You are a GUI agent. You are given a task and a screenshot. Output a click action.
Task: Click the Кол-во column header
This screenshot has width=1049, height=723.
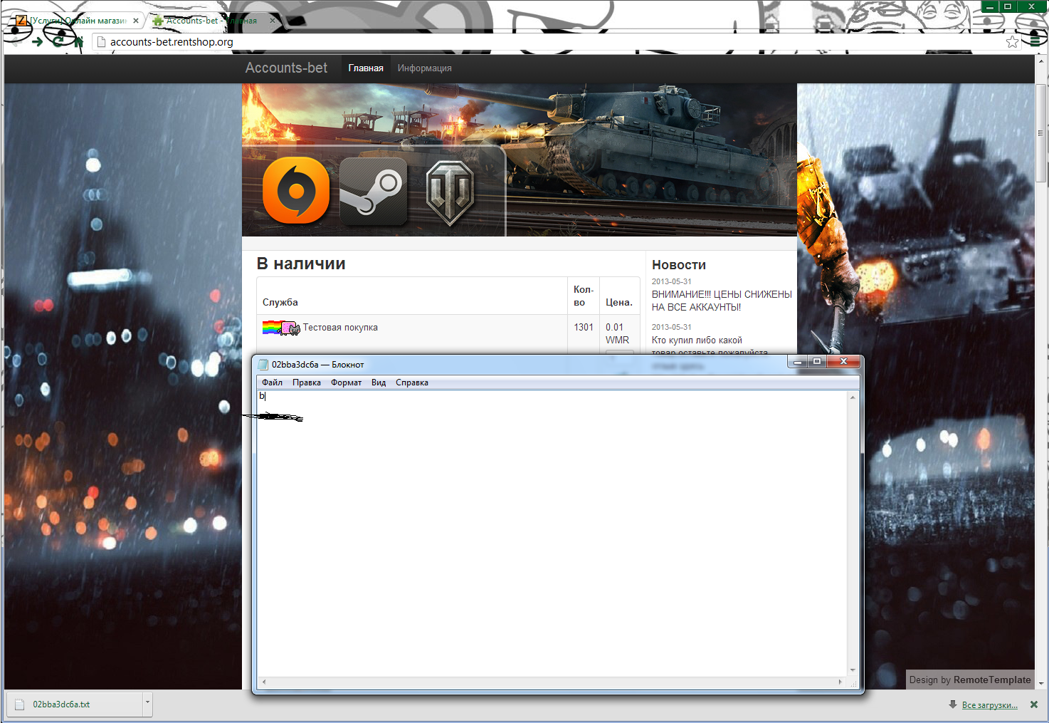coord(584,296)
